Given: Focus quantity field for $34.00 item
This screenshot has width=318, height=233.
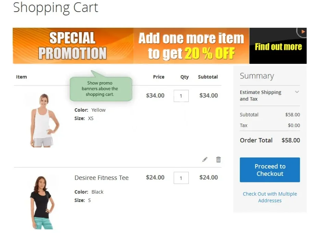Looking at the screenshot, I should [x=181, y=96].
